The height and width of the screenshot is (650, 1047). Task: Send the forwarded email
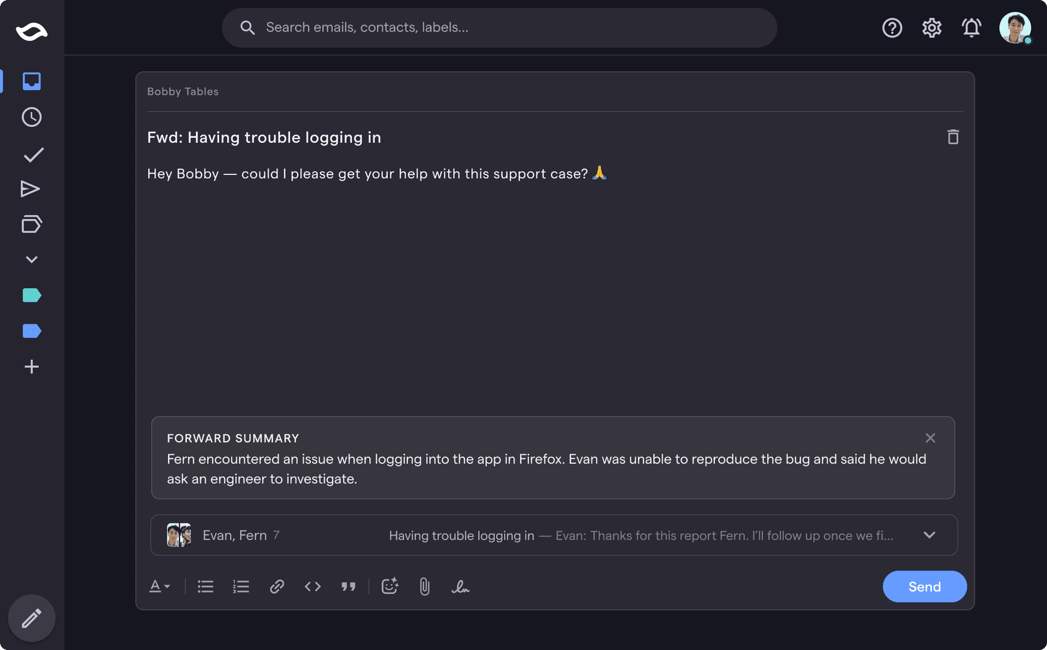point(924,587)
